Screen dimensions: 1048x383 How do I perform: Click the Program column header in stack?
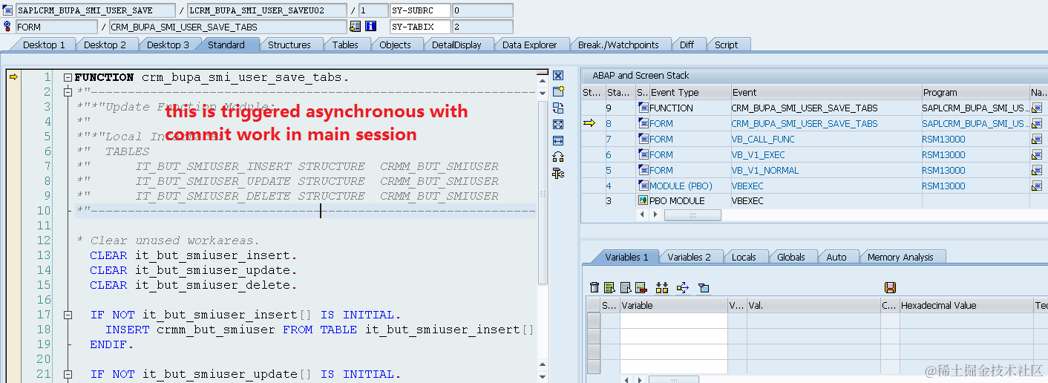[x=975, y=93]
